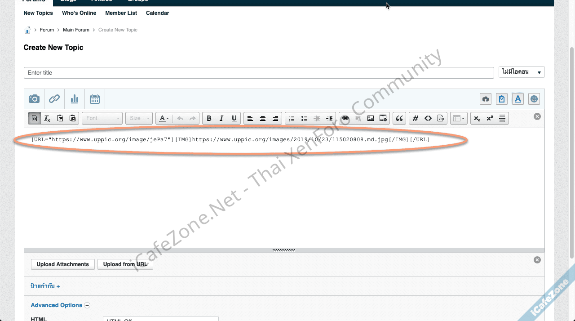575x321 pixels.
Task: Toggle italic text style
Action: [221, 118]
